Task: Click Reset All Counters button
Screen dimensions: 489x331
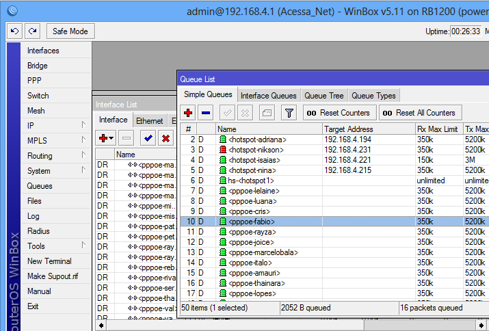Action: [421, 113]
